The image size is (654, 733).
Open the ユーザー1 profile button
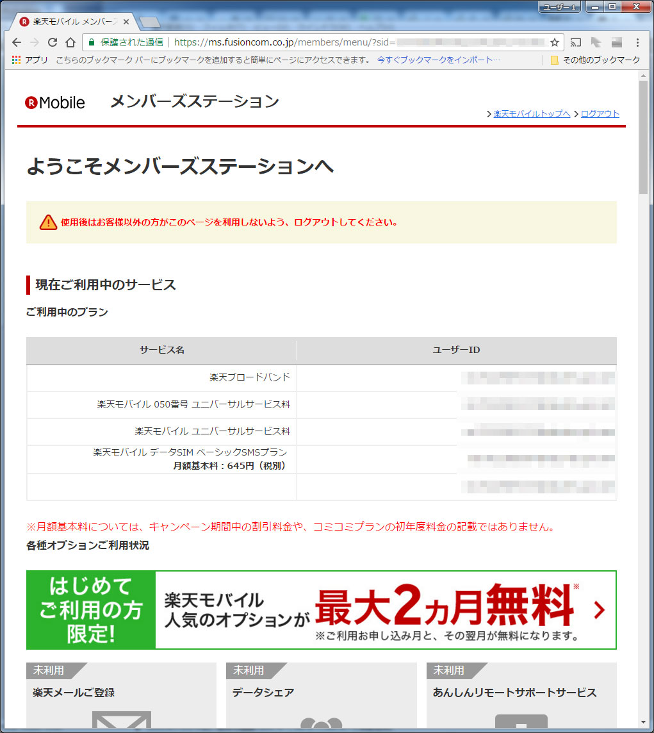click(560, 6)
